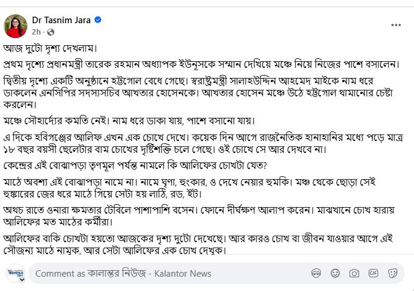The width and height of the screenshot is (414, 291).
Task: Expand the comment-as profile switcher arrow
Action: pyautogui.click(x=22, y=280)
